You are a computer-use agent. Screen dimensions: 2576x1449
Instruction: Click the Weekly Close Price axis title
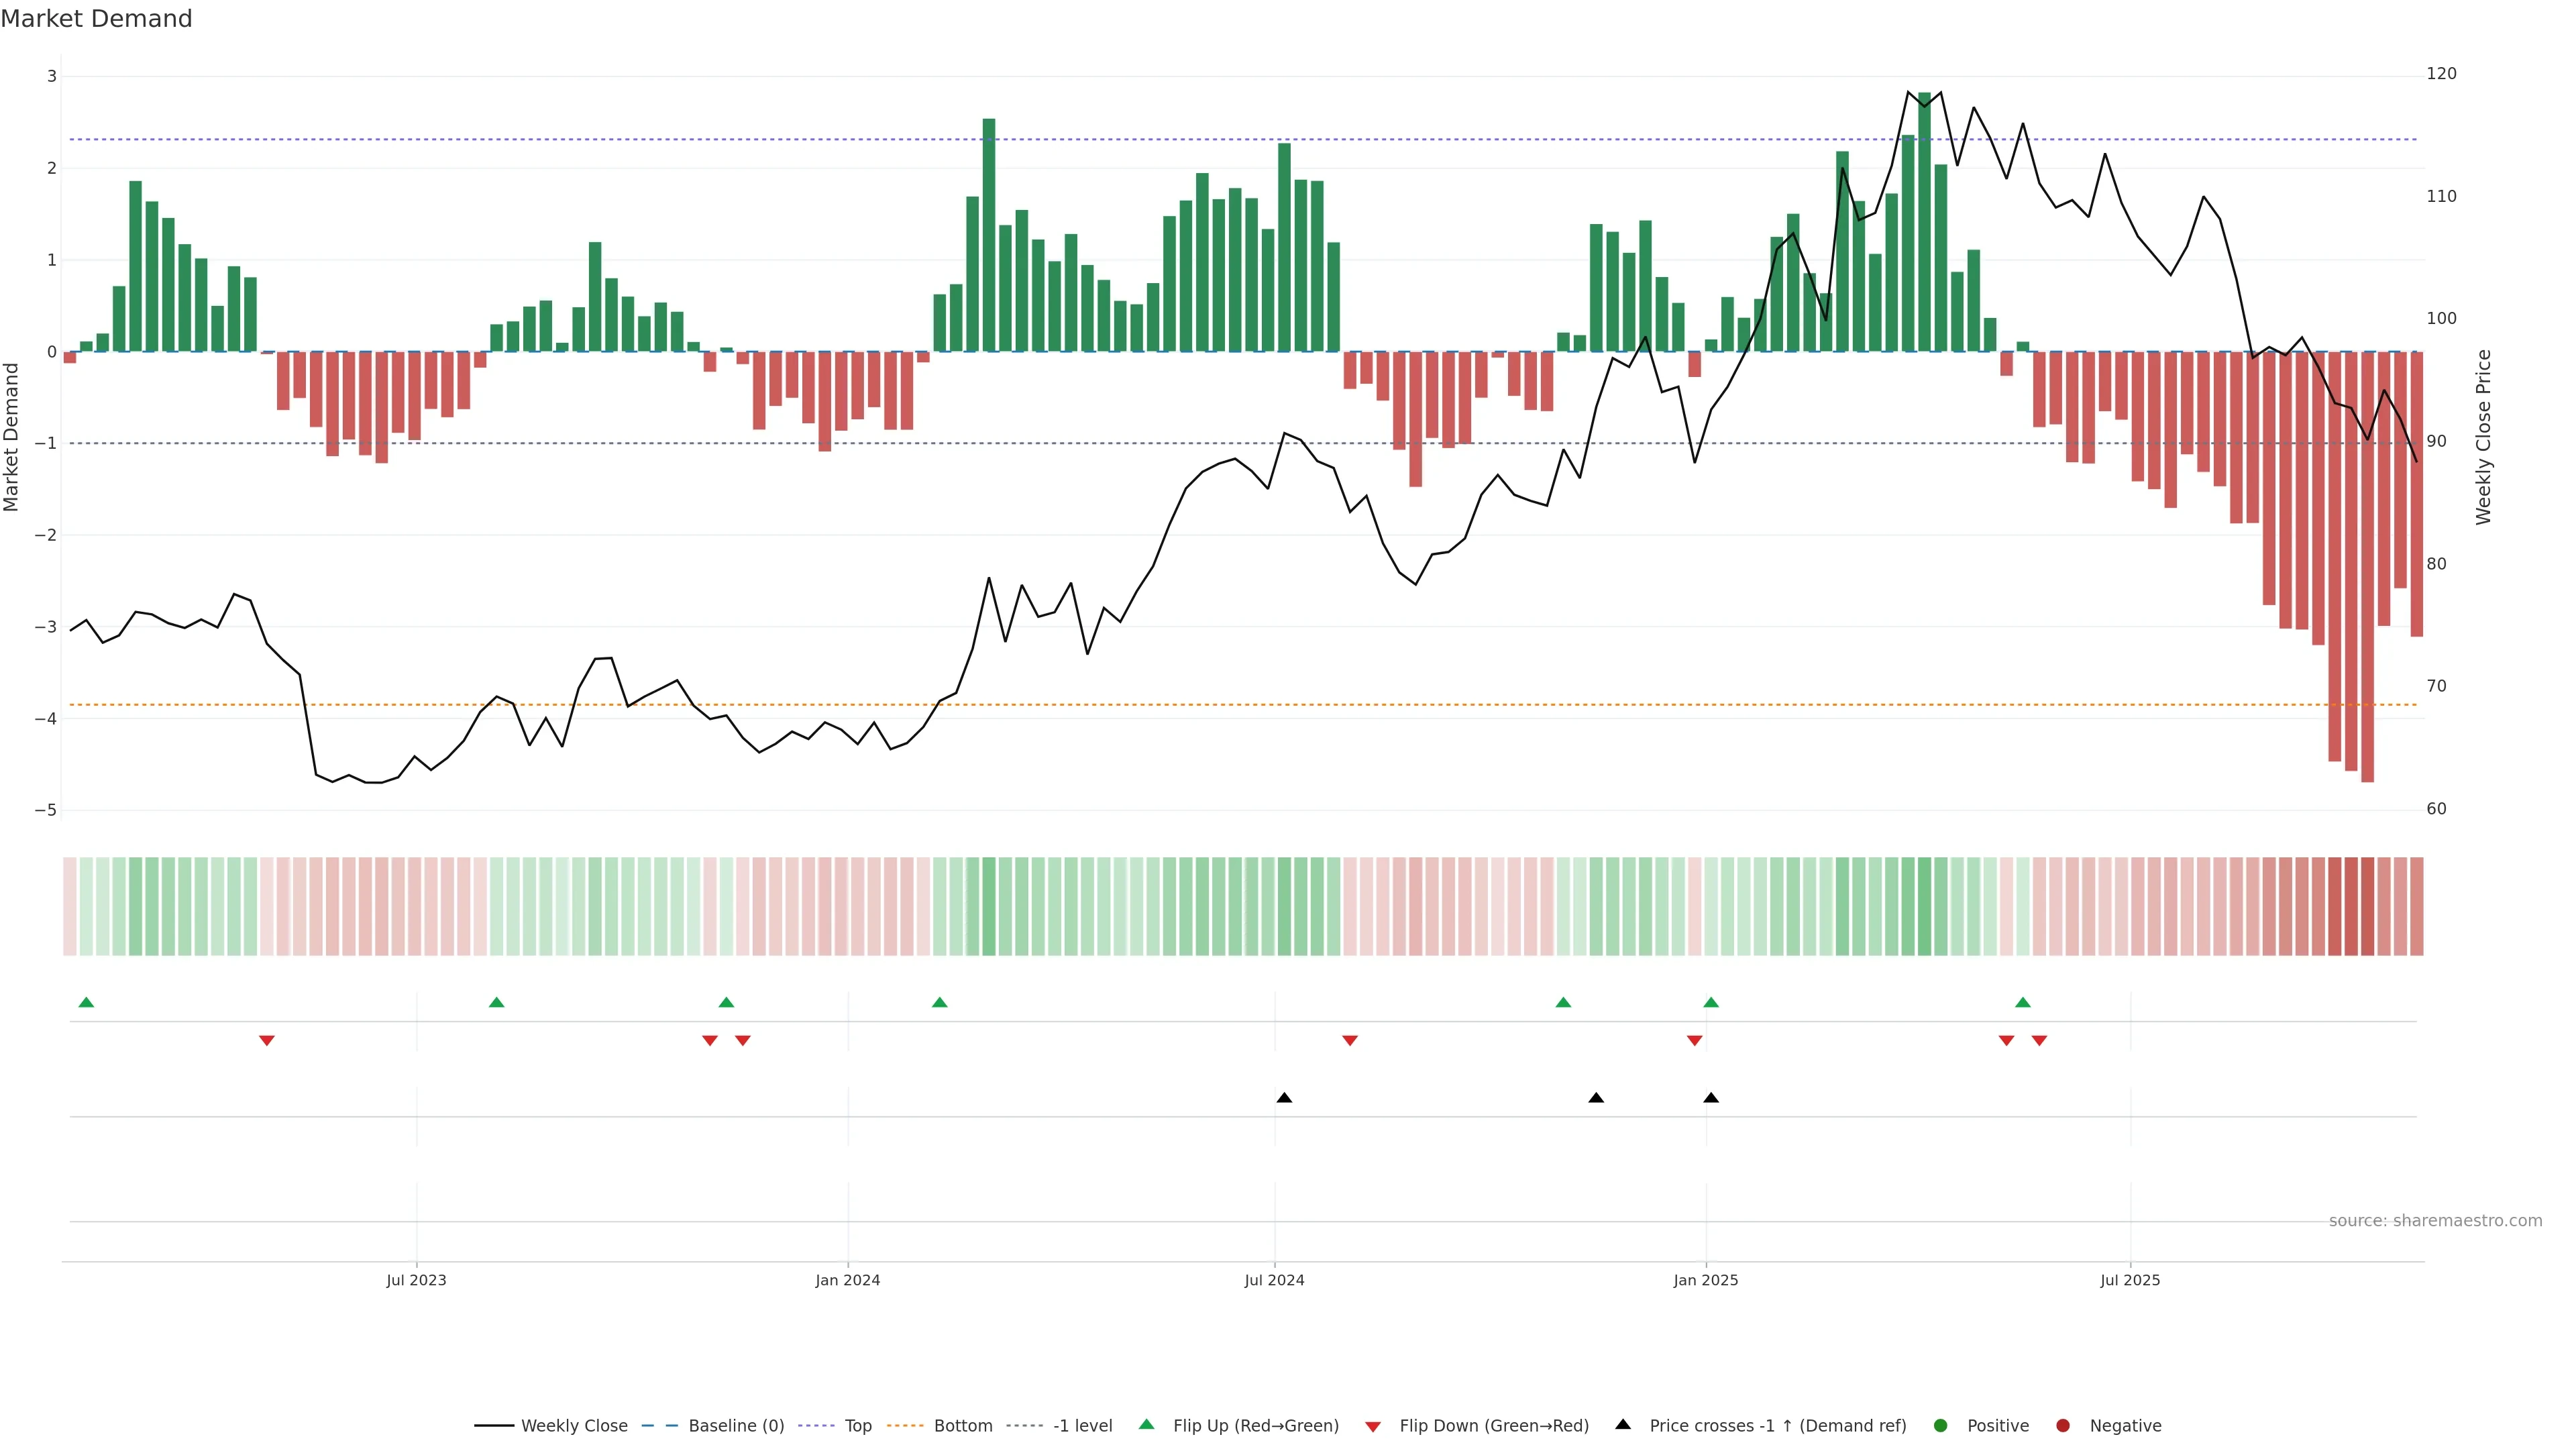(2484, 437)
